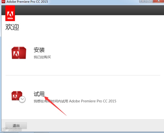Click the red install package icon
164x133 pixels.
(x=19, y=53)
